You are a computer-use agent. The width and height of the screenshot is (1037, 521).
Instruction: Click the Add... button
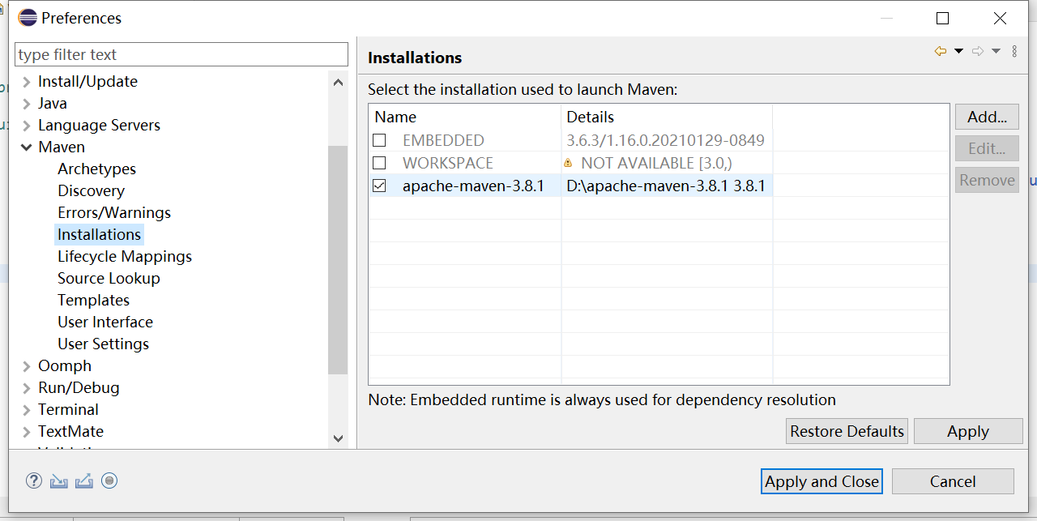tap(987, 117)
